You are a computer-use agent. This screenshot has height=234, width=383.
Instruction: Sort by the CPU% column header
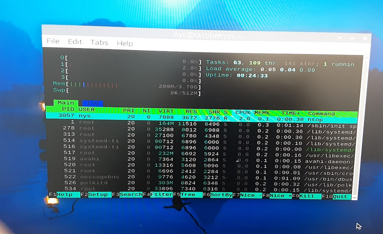point(243,112)
